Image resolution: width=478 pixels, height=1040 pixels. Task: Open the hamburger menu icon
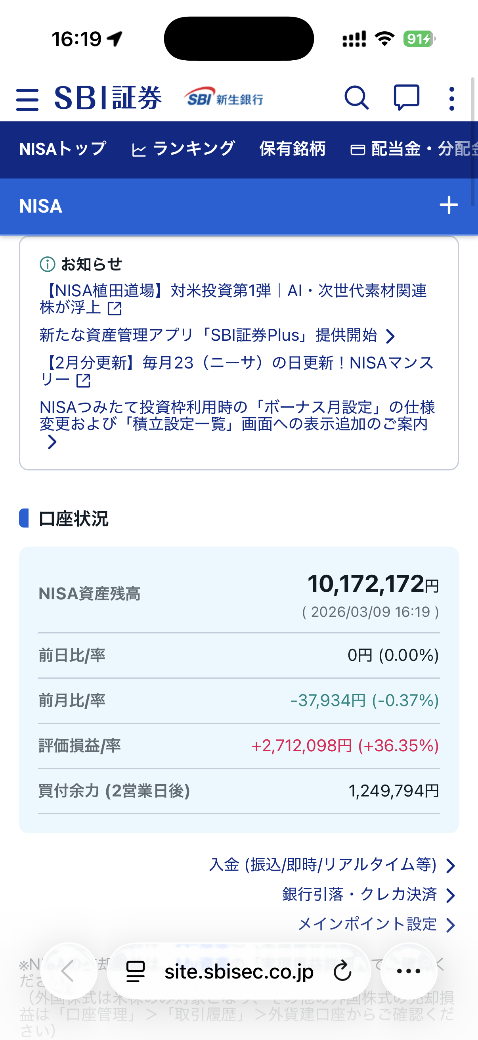27,99
